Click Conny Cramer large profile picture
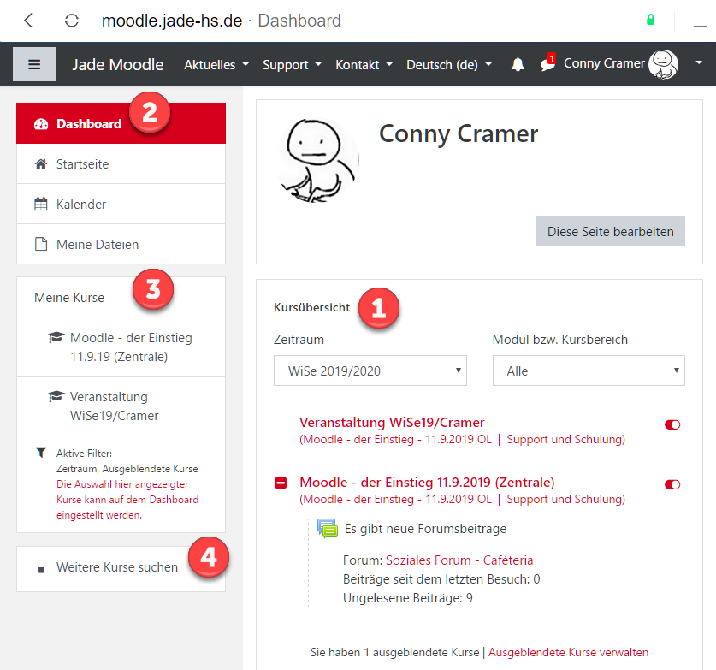Image resolution: width=716 pixels, height=670 pixels. tap(318, 160)
